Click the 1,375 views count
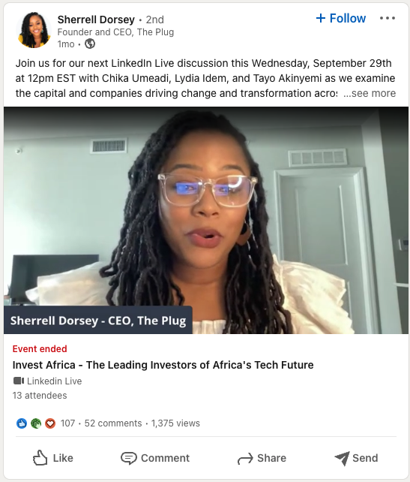Screen dimensions: 410x482 (x=175, y=423)
